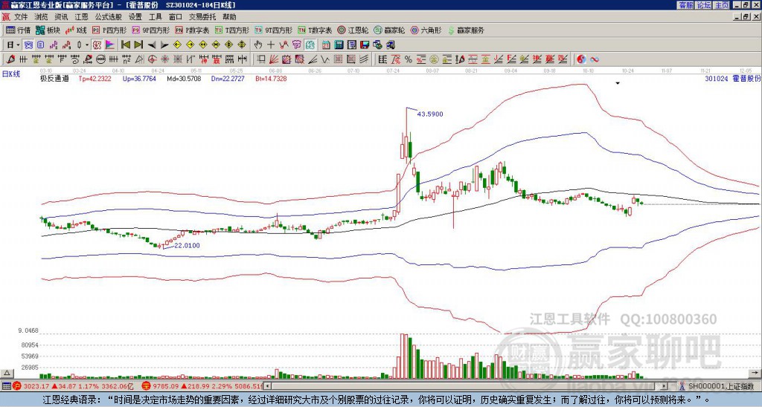Click the SH000001 上证指数 status item
762x407 pixels.
(x=717, y=386)
